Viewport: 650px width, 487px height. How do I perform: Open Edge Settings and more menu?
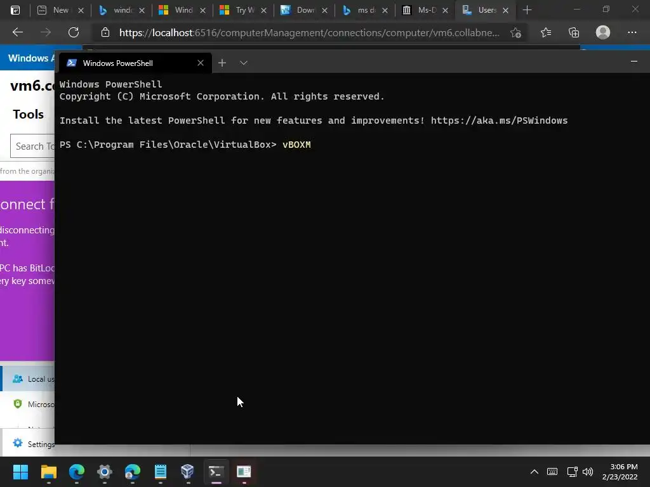point(632,32)
